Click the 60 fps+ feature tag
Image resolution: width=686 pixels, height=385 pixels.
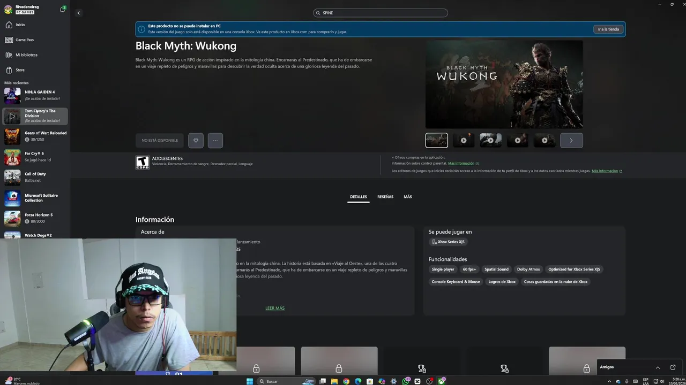pos(469,269)
